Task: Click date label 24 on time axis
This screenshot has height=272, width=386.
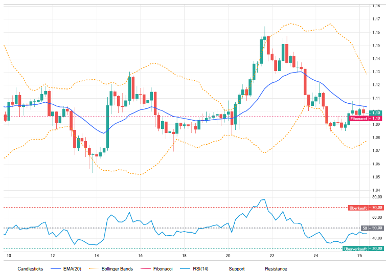Action: [316, 256]
